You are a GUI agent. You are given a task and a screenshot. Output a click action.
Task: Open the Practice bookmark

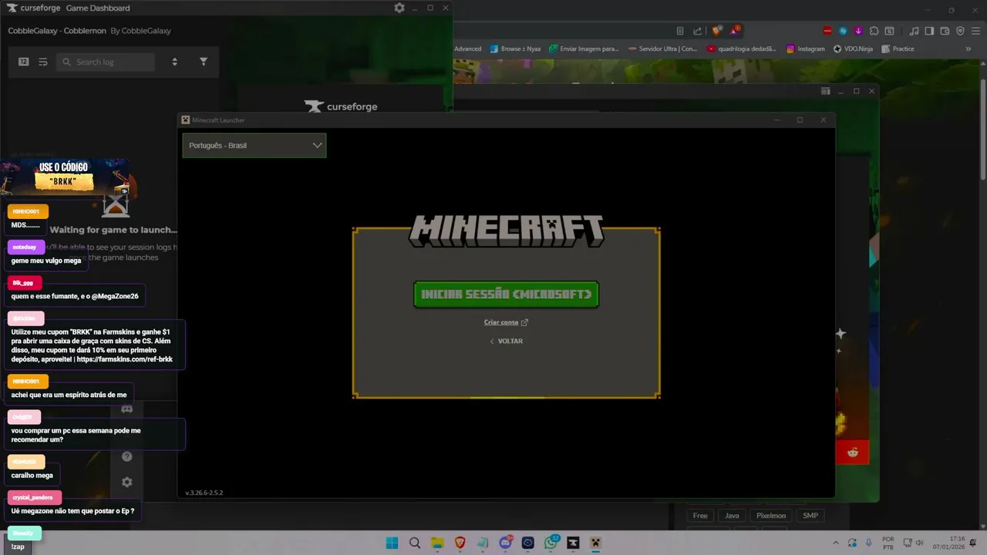coord(898,49)
